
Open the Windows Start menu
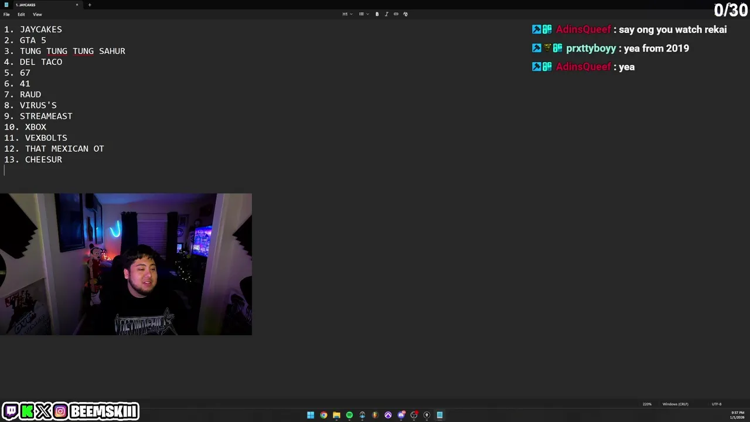(x=311, y=415)
